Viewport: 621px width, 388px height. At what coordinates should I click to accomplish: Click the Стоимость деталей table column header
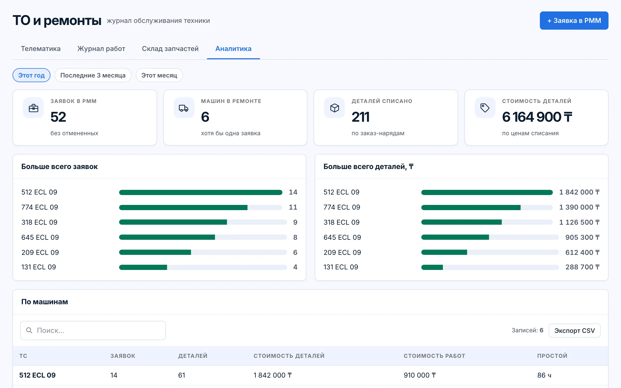tap(289, 356)
